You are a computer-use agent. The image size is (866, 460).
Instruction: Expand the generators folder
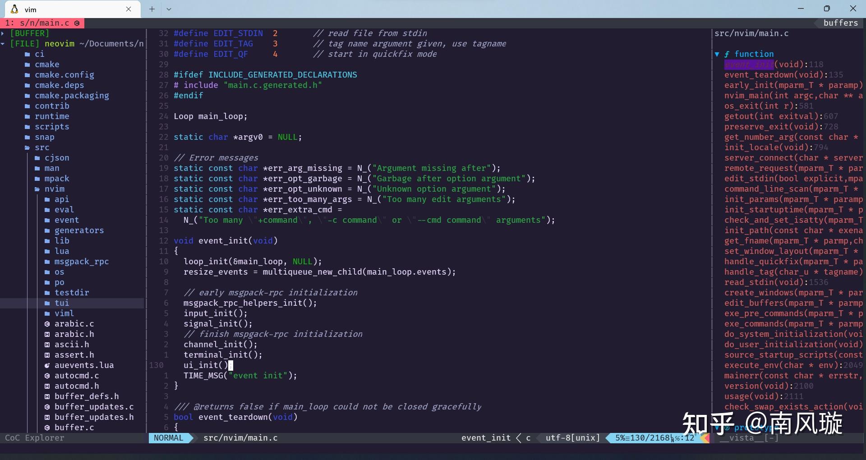pyautogui.click(x=79, y=230)
